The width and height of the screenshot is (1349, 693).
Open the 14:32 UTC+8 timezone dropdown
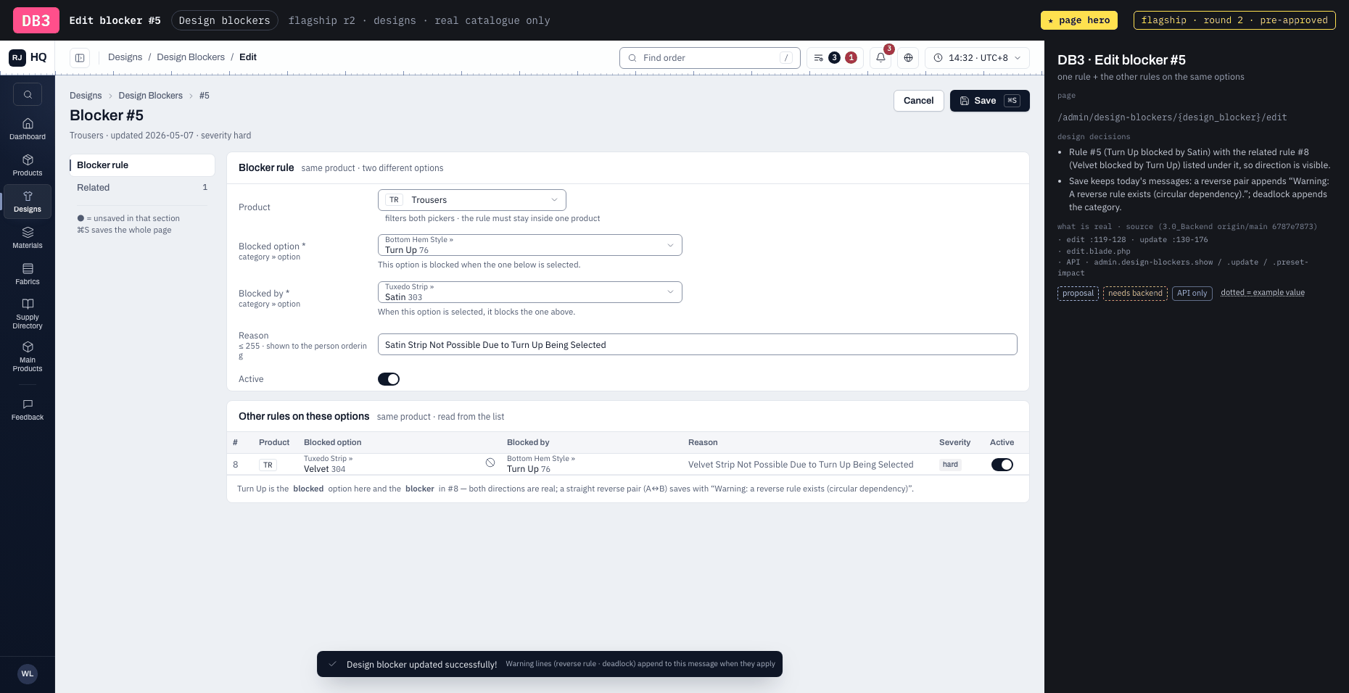977,58
